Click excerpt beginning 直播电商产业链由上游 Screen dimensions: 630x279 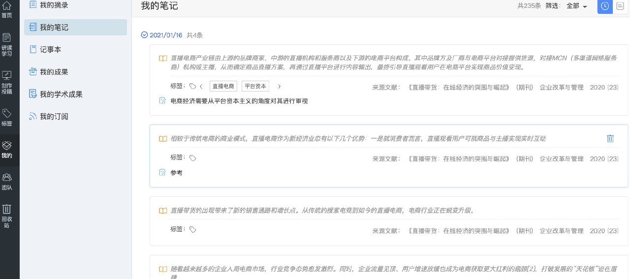pyautogui.click(x=394, y=62)
